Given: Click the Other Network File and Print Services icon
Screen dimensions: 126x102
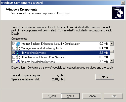Looking at the screenshot, I should pos(18,57).
